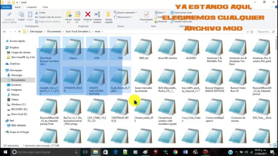The height and width of the screenshot is (156, 278).
Task: Select the alcoa ND chrome file
Action: [167, 49]
